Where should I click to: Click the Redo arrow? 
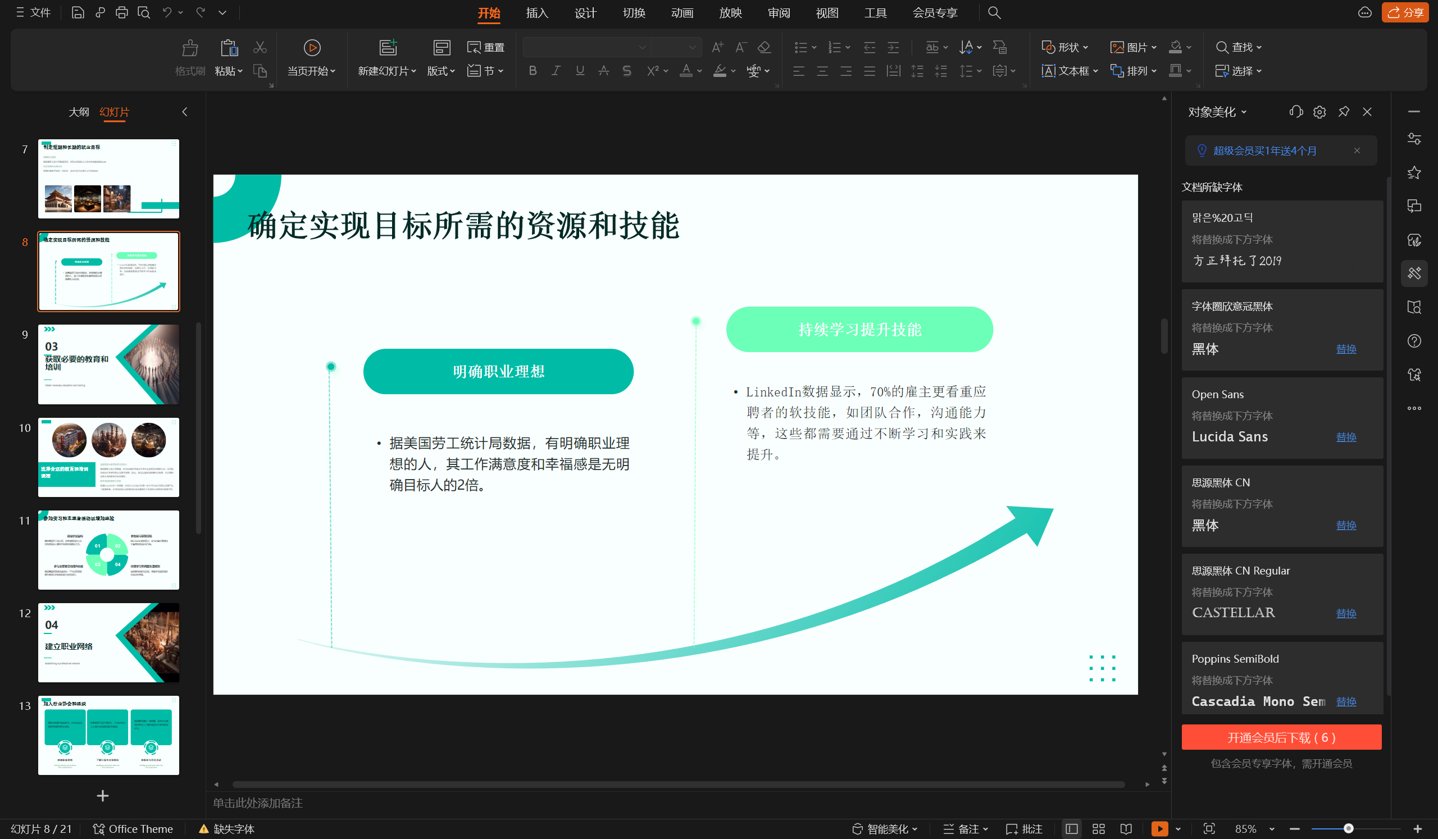click(201, 12)
